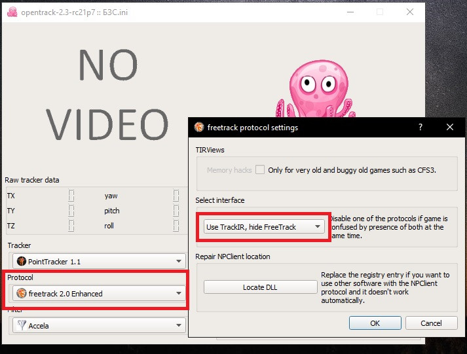
Task: Click the Accela funnel filter icon
Action: pos(22,325)
